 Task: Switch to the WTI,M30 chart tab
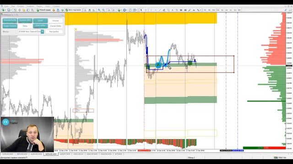(x=118, y=154)
